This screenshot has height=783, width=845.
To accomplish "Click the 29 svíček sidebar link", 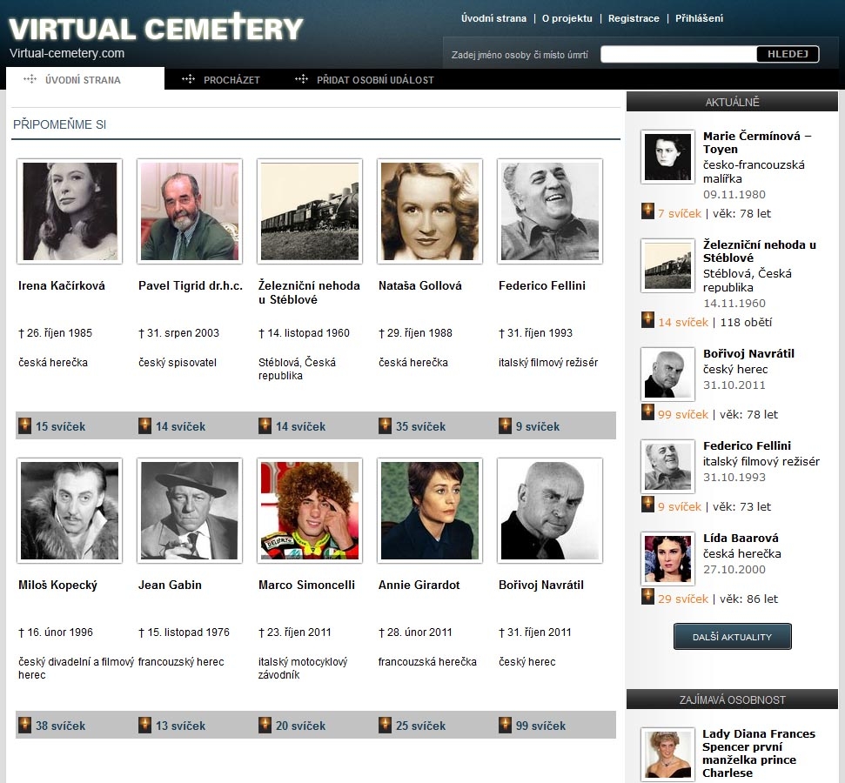I will (x=683, y=599).
